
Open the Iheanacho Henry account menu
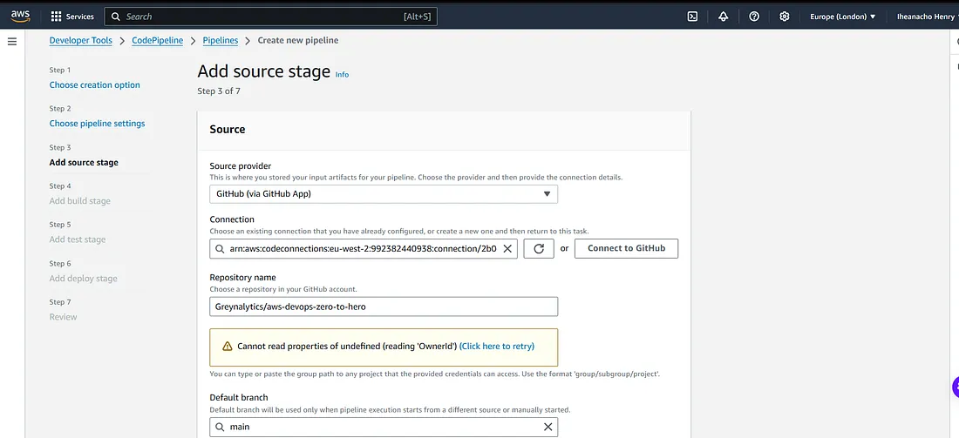(x=928, y=17)
